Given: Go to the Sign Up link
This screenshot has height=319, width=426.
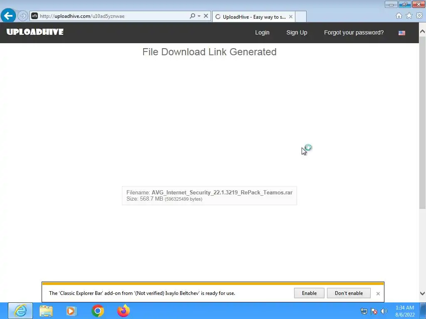Looking at the screenshot, I should pos(297,32).
